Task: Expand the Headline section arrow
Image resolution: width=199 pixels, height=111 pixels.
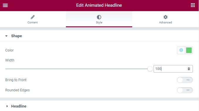Action: [x=7, y=106]
